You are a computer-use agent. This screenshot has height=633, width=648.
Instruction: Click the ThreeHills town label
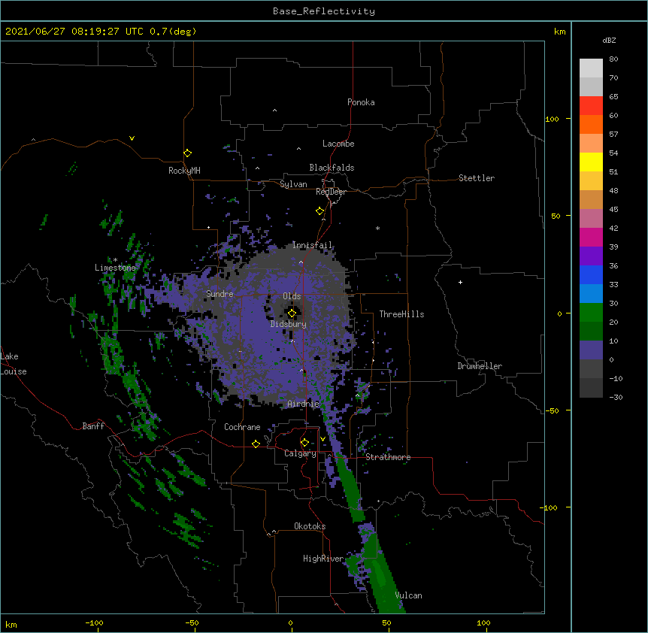(401, 314)
